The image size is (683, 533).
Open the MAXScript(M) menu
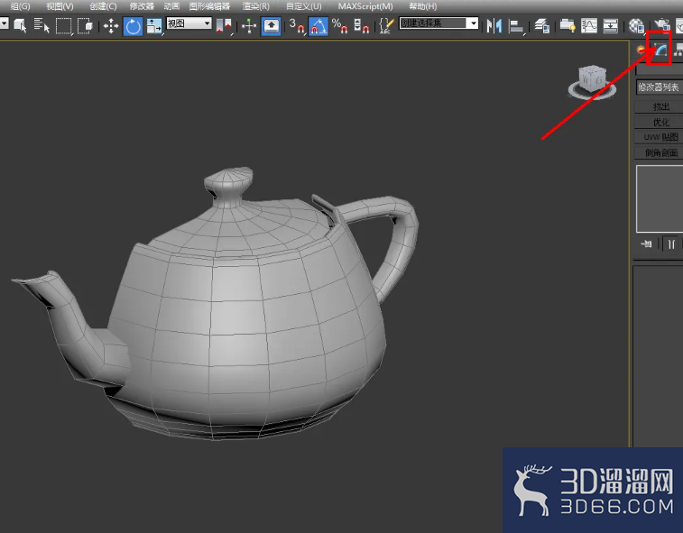click(365, 6)
